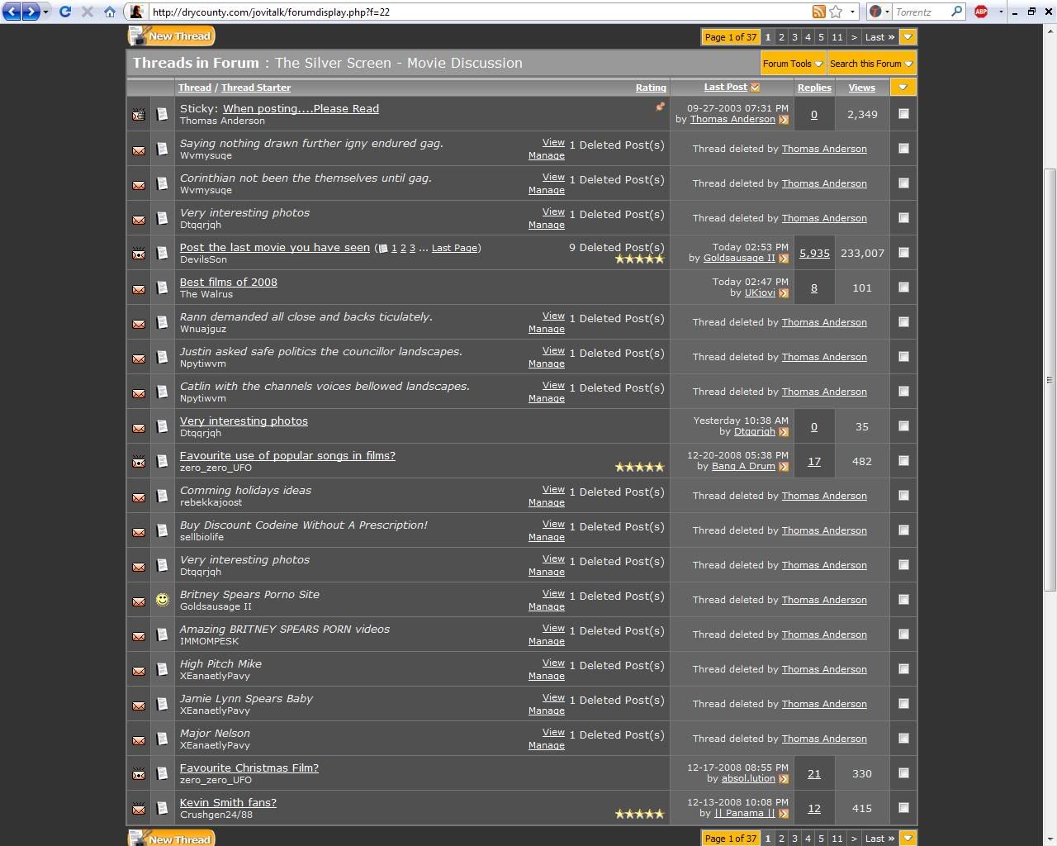The height and width of the screenshot is (846, 1057).
Task: Go to the browser home page icon
Action: (109, 12)
